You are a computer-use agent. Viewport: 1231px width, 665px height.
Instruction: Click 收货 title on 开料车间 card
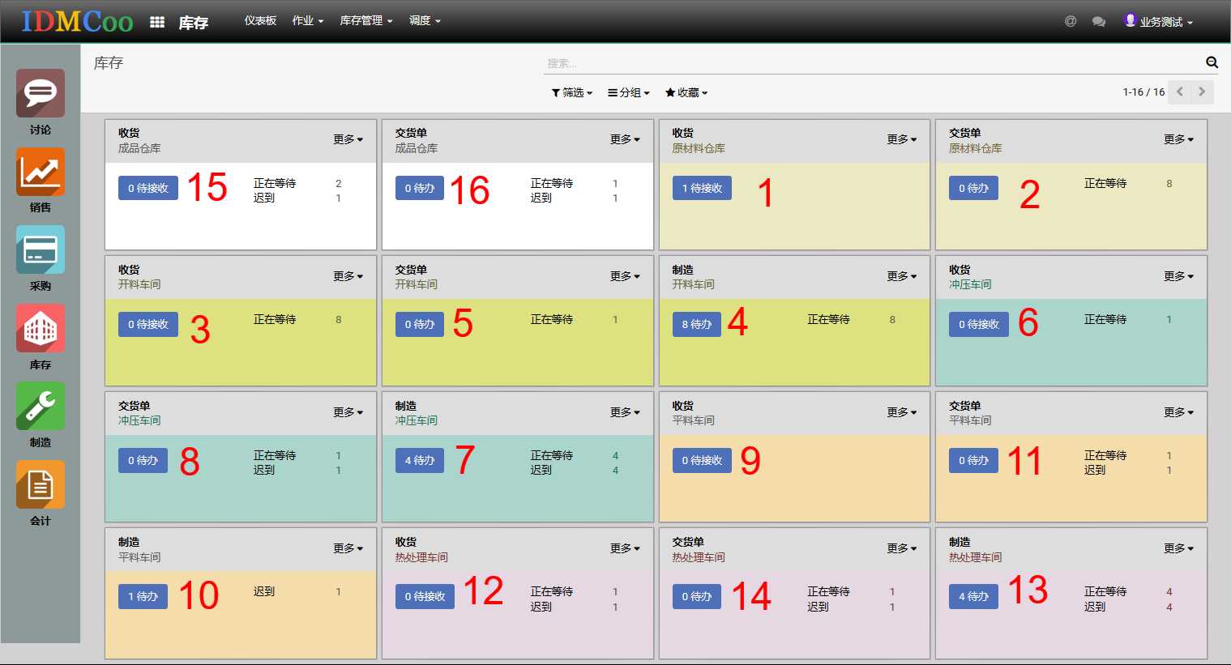point(129,270)
